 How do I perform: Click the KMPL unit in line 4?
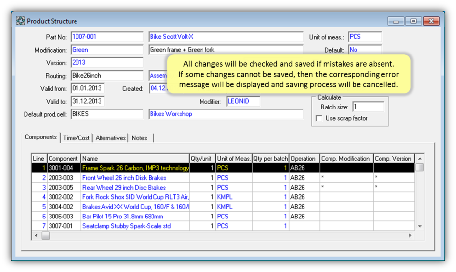point(233,197)
